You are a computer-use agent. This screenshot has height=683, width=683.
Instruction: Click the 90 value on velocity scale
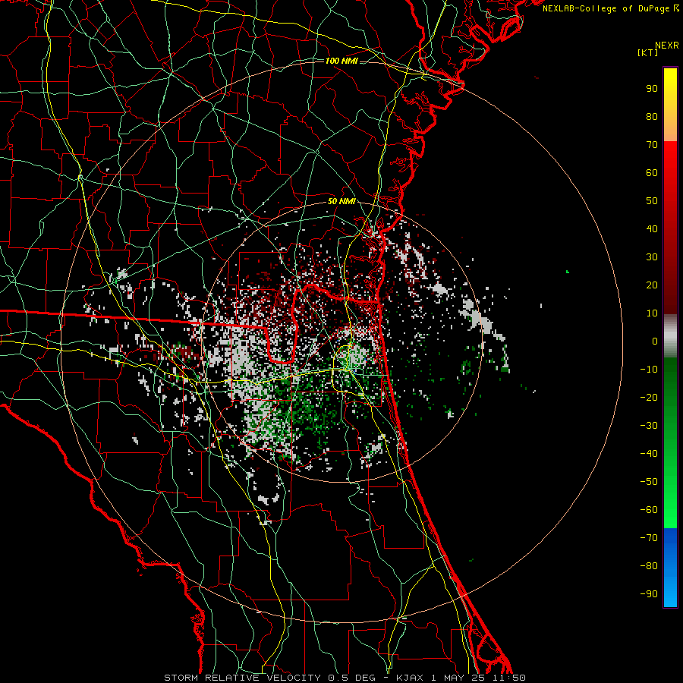click(x=652, y=89)
